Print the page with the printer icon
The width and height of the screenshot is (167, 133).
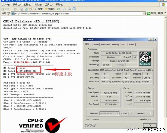point(70,9)
